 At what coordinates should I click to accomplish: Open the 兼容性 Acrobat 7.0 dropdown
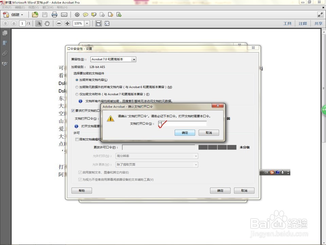pyautogui.click(x=113, y=59)
